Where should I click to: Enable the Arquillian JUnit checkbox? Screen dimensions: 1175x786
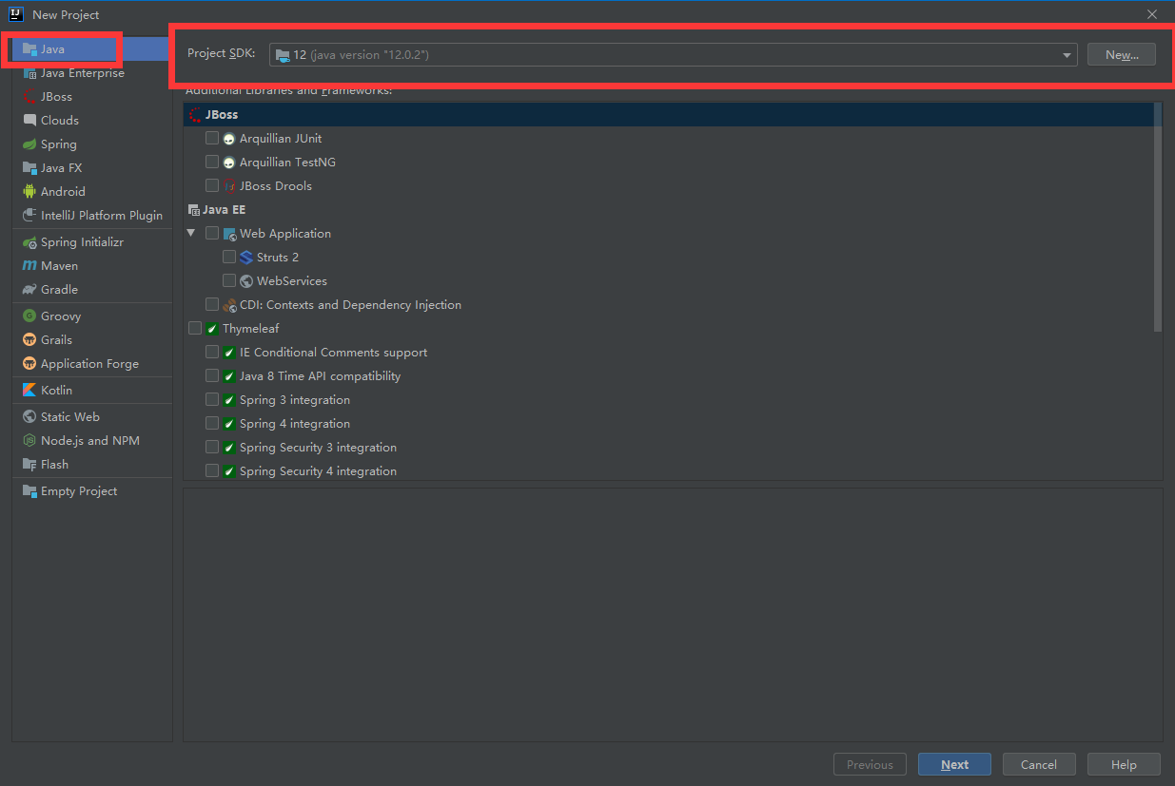[212, 139]
